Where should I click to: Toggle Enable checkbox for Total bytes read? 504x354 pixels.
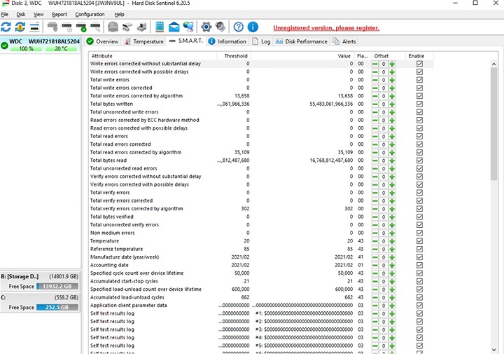click(x=419, y=161)
